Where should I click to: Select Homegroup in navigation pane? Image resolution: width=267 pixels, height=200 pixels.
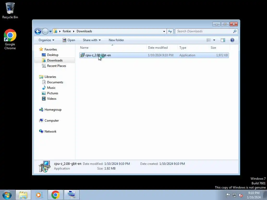(51, 110)
